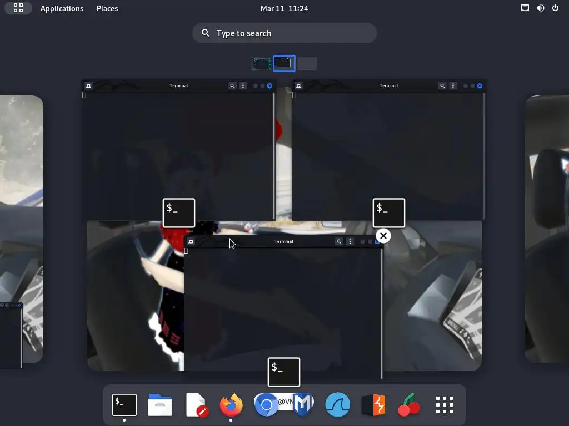569x426 pixels.
Task: Switch to the empty third workspace thumbnail
Action: point(307,64)
